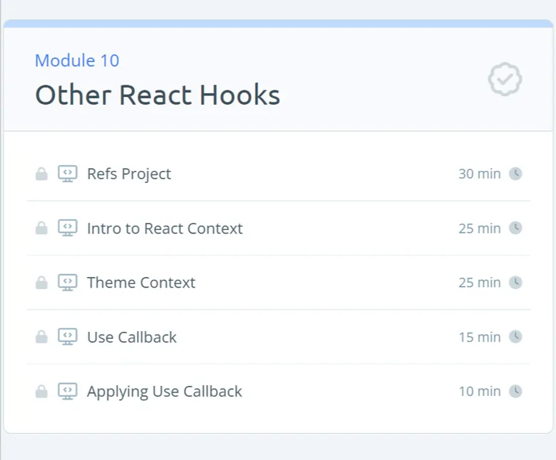This screenshot has height=460, width=556.
Task: Click the code monitor icon for Use Callback
Action: (68, 337)
